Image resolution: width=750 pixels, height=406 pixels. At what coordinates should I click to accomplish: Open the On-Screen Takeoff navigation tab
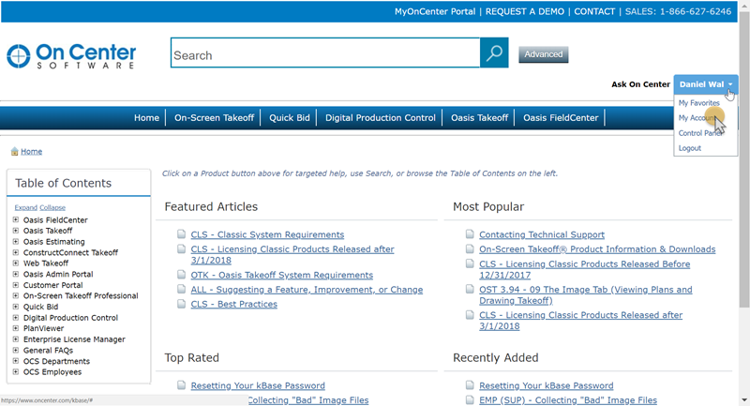pos(214,117)
